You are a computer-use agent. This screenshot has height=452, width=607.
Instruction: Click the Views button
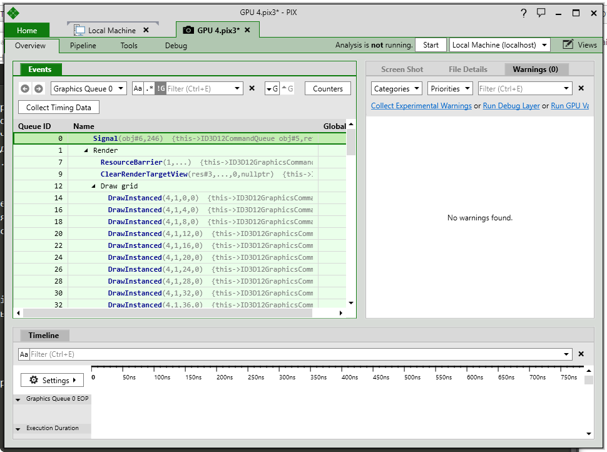pyautogui.click(x=579, y=45)
